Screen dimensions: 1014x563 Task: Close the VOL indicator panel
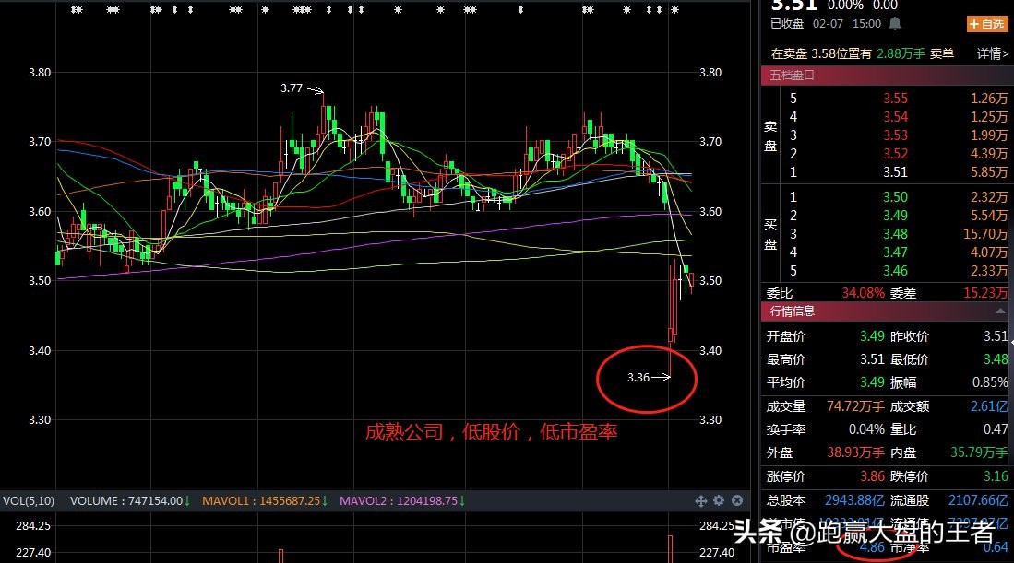pyautogui.click(x=737, y=500)
